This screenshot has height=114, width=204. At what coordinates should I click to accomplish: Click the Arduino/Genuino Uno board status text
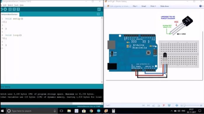tap(89, 106)
